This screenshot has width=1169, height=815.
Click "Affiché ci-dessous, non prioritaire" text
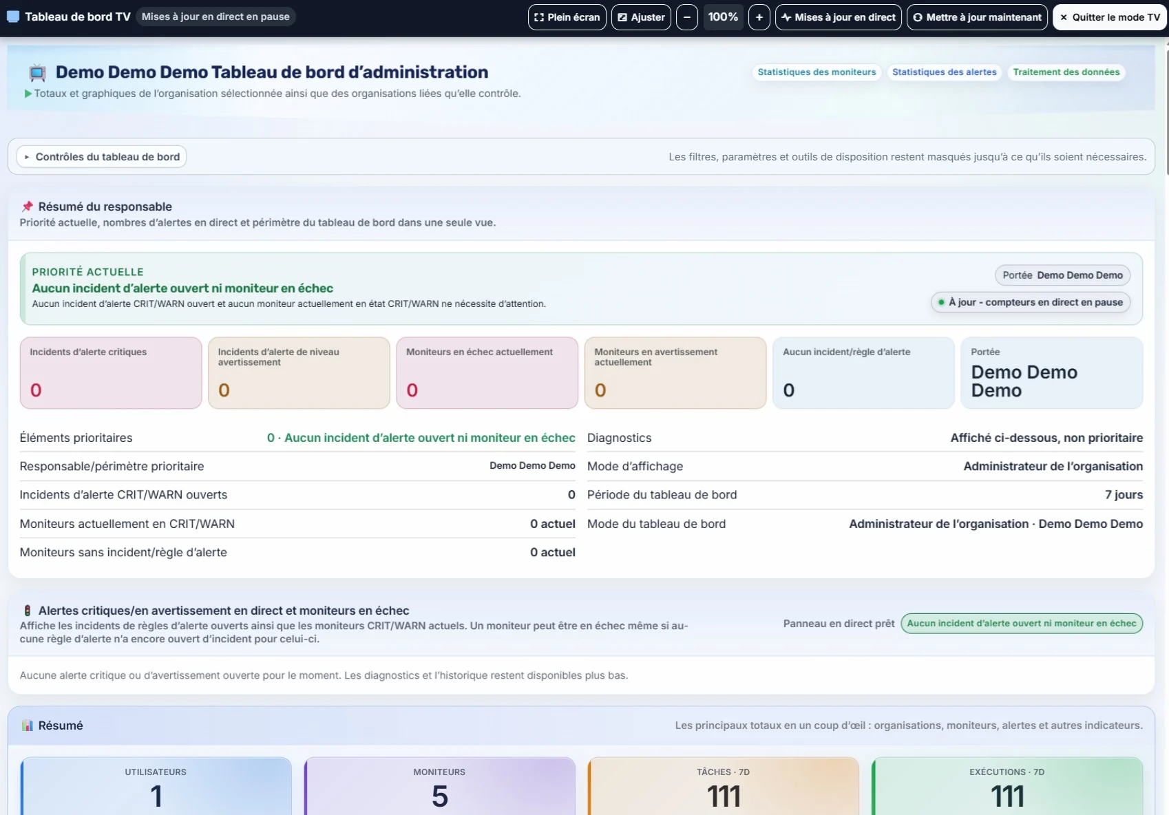(x=1046, y=438)
